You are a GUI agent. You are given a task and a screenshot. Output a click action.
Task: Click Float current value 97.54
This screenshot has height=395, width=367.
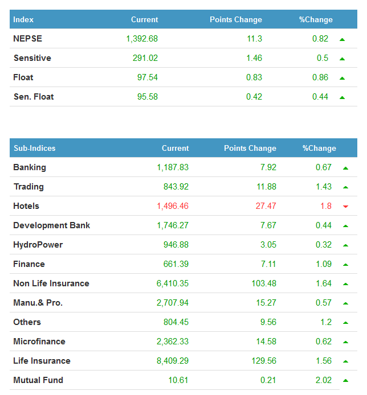click(148, 77)
